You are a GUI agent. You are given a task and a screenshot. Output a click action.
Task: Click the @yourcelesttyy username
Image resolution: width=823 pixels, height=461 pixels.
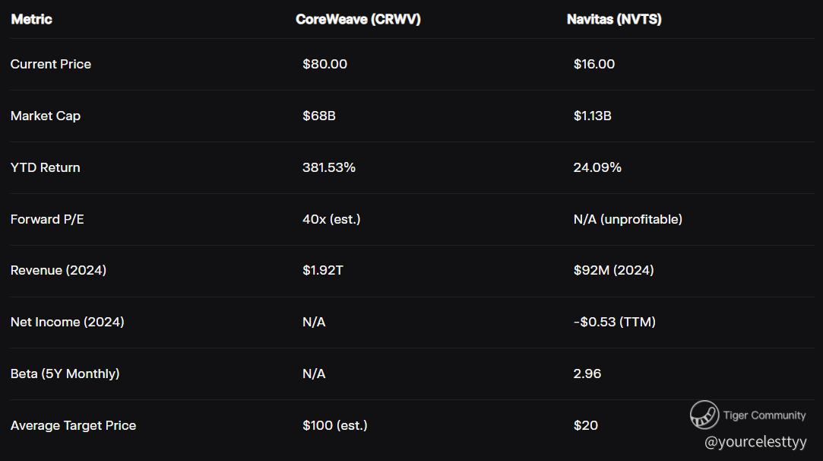coord(755,441)
